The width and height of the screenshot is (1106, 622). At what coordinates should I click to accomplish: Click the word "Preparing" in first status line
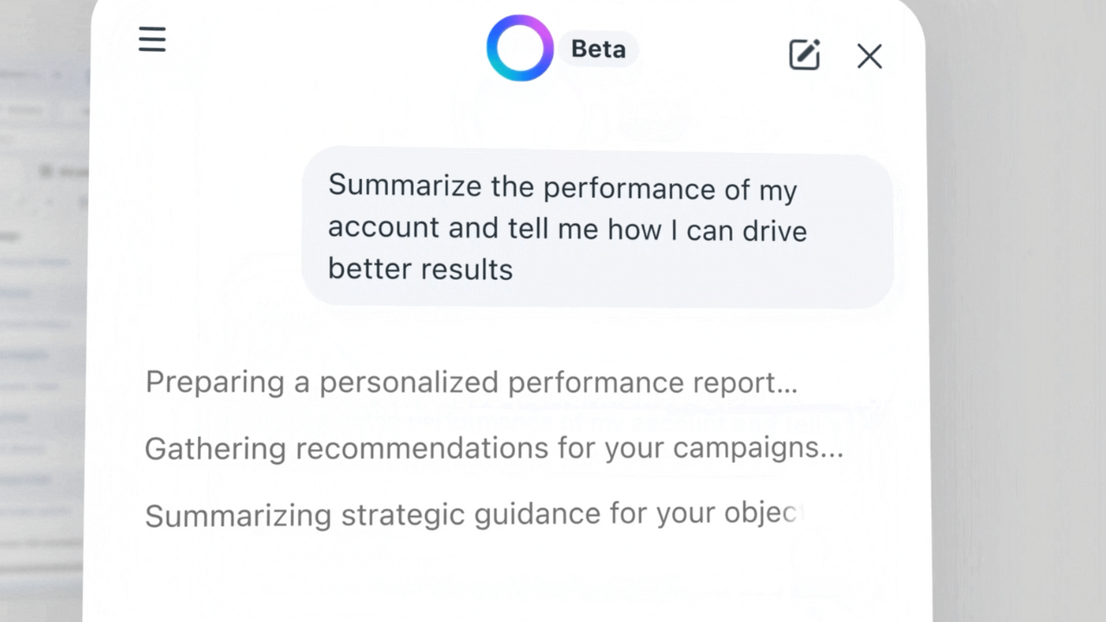214,382
